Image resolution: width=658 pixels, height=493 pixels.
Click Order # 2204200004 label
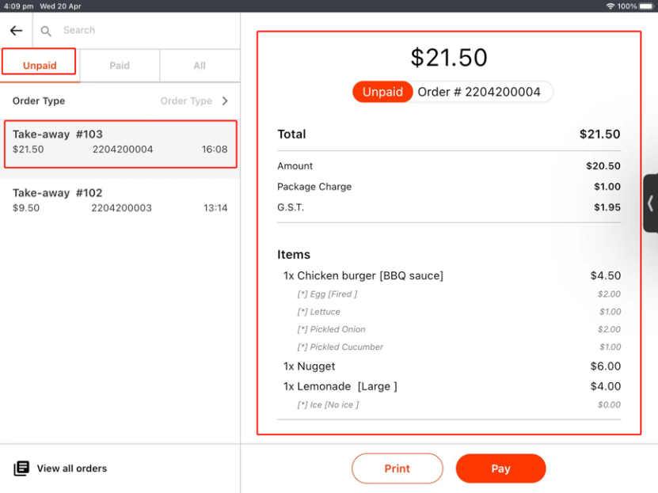coord(479,92)
